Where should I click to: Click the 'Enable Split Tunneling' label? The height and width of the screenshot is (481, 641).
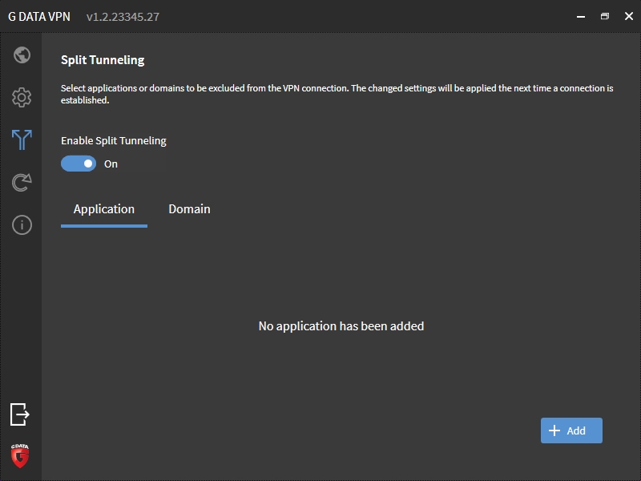114,141
